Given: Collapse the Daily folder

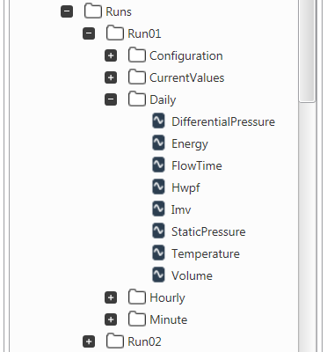Looking at the screenshot, I should 111,99.
